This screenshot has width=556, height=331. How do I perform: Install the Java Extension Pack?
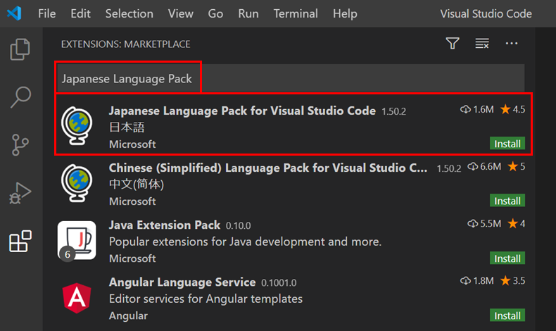pos(507,258)
